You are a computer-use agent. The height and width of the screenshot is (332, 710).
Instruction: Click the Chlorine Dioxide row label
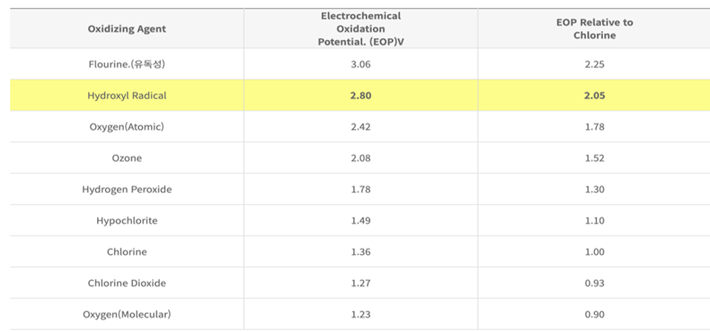[127, 283]
